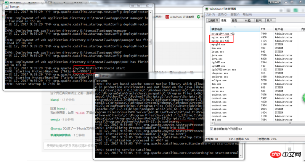Image resolution: width=305 pixels, height=162 pixels.
Task: Sort processes by 用户名 column header
Action: 286,29
